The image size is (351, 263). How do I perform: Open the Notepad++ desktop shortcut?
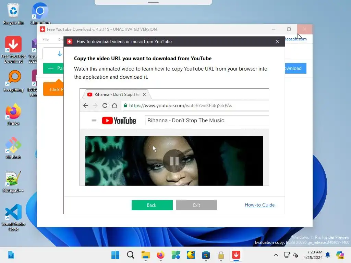(x=13, y=181)
